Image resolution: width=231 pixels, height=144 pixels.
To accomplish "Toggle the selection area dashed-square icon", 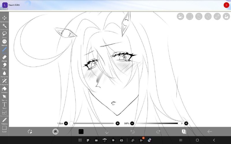I will click(x=190, y=16).
